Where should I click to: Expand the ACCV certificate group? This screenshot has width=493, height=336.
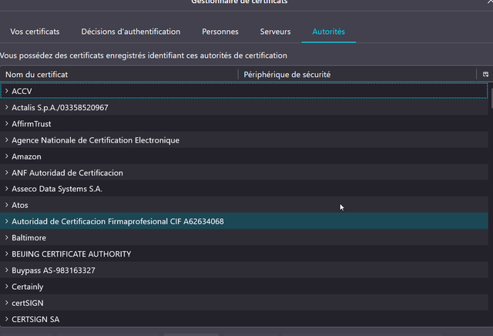click(x=7, y=91)
